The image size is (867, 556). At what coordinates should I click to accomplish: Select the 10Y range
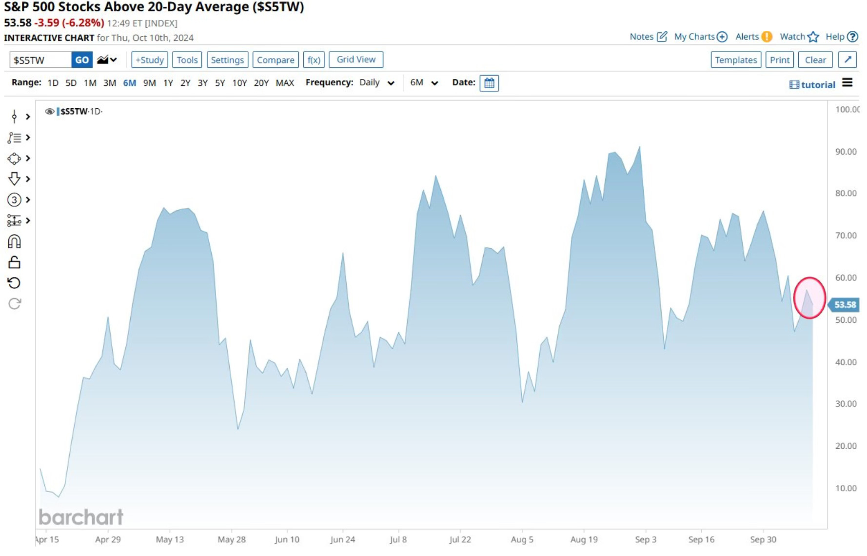239,83
